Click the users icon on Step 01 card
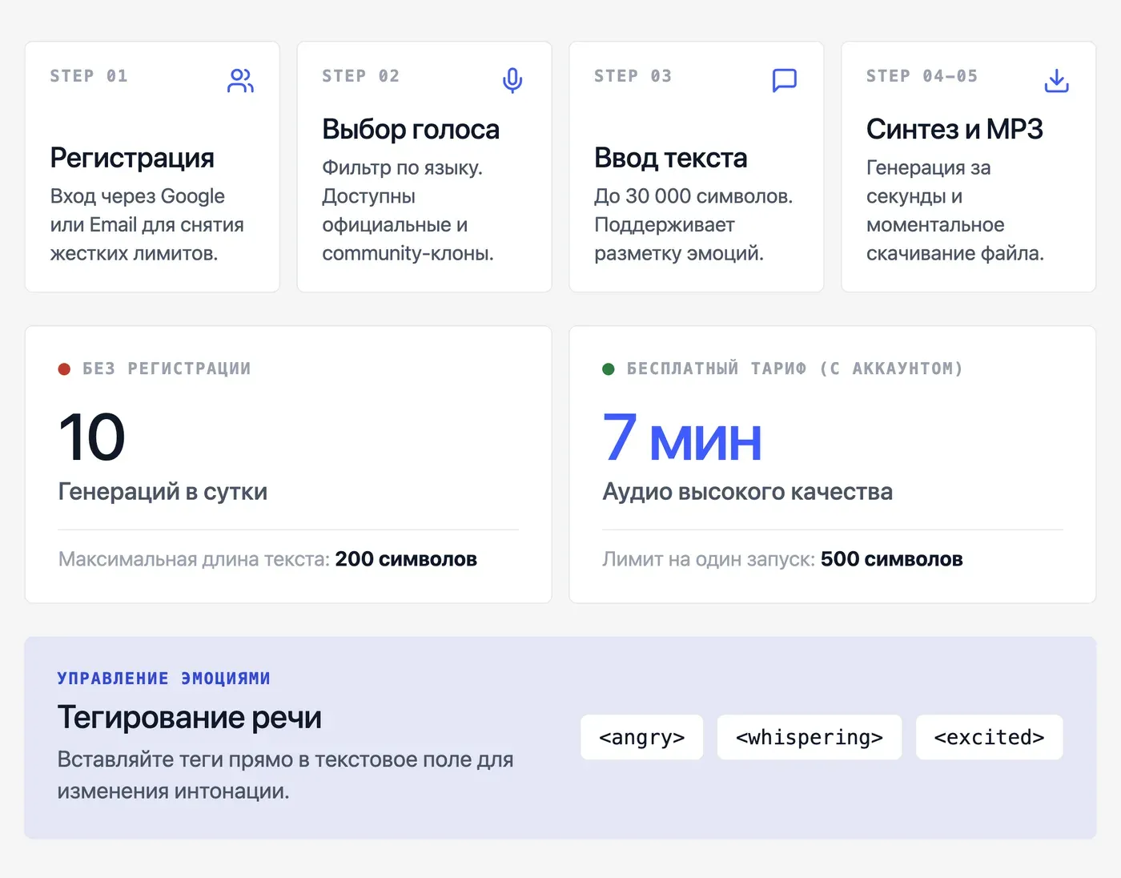The width and height of the screenshot is (1121, 878). (240, 80)
